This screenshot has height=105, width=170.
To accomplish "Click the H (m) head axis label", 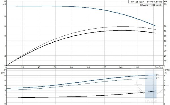I will coord(4,3).
